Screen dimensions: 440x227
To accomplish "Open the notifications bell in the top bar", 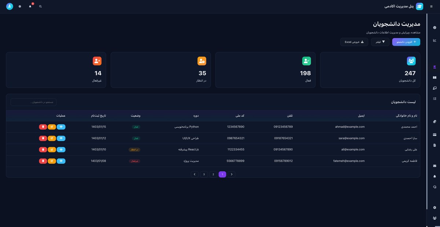I will click(x=30, y=7).
